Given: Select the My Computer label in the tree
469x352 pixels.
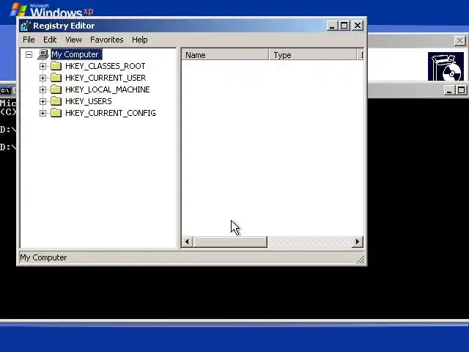Looking at the screenshot, I should [x=76, y=54].
